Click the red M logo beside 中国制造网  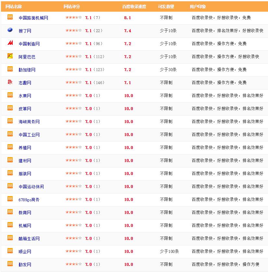(10, 43)
